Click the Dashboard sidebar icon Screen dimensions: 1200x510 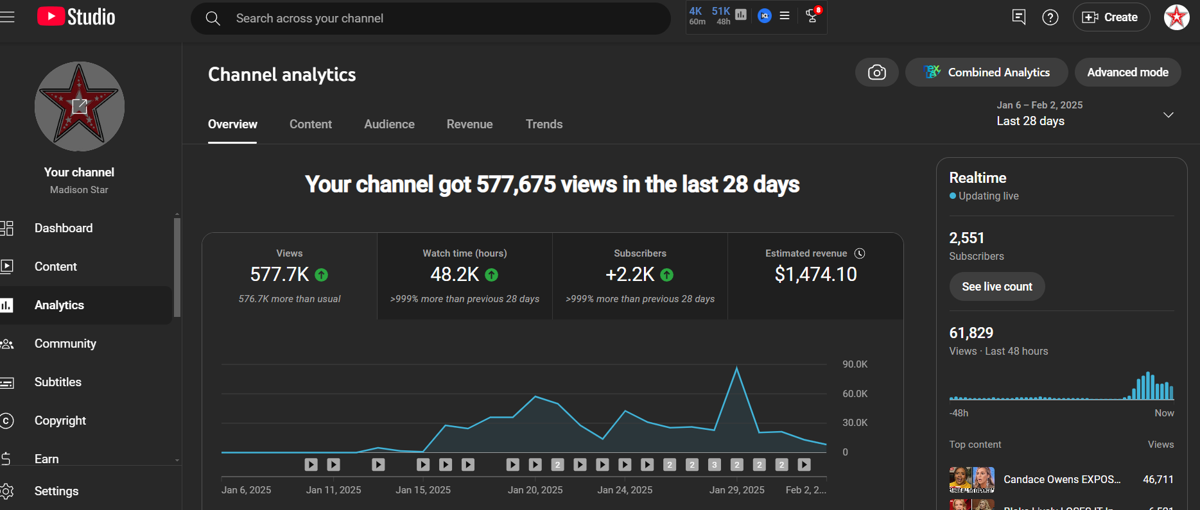pos(7,228)
